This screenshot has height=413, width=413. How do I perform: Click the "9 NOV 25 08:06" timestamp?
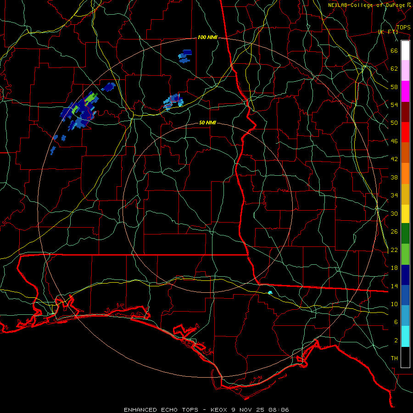point(260,410)
